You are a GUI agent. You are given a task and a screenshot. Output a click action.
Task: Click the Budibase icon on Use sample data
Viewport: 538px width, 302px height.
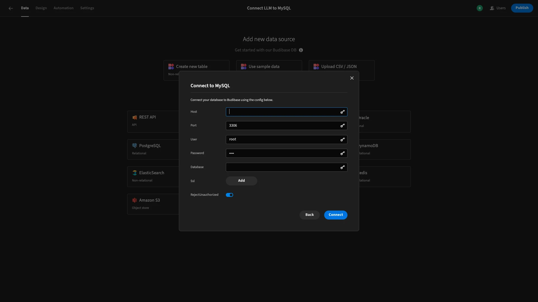click(x=244, y=67)
